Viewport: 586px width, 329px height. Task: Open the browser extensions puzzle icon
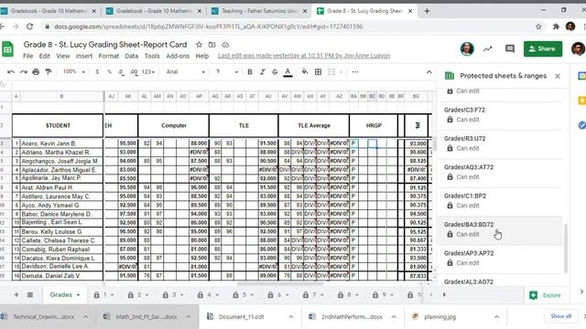point(556,27)
